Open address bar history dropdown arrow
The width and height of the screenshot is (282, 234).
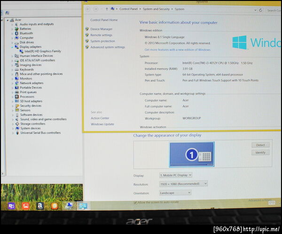(x=255, y=10)
